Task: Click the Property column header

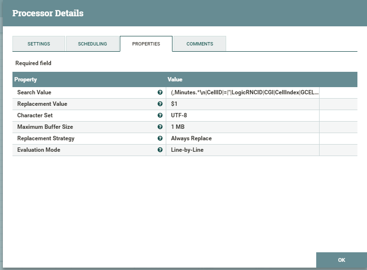Action: click(26, 79)
